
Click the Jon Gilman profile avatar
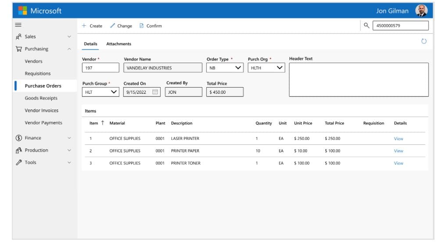pos(421,11)
